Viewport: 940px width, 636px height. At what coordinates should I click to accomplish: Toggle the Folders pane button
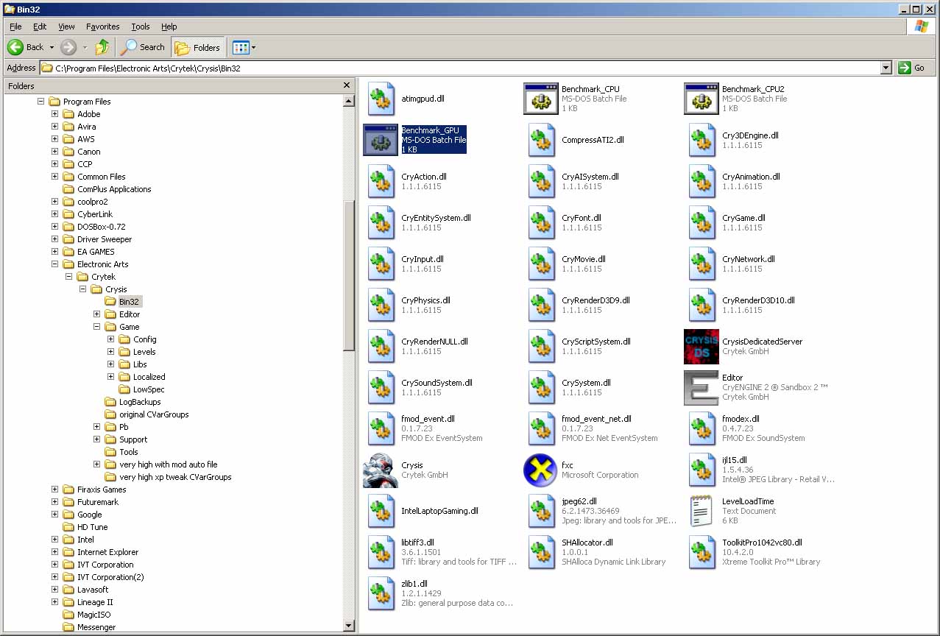198,47
